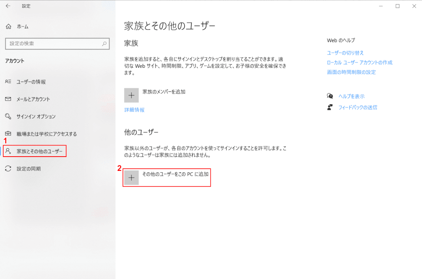This screenshot has height=279, width=422.
Task: Click the ヘルプを表示 chat bubble icon
Action: 330,96
